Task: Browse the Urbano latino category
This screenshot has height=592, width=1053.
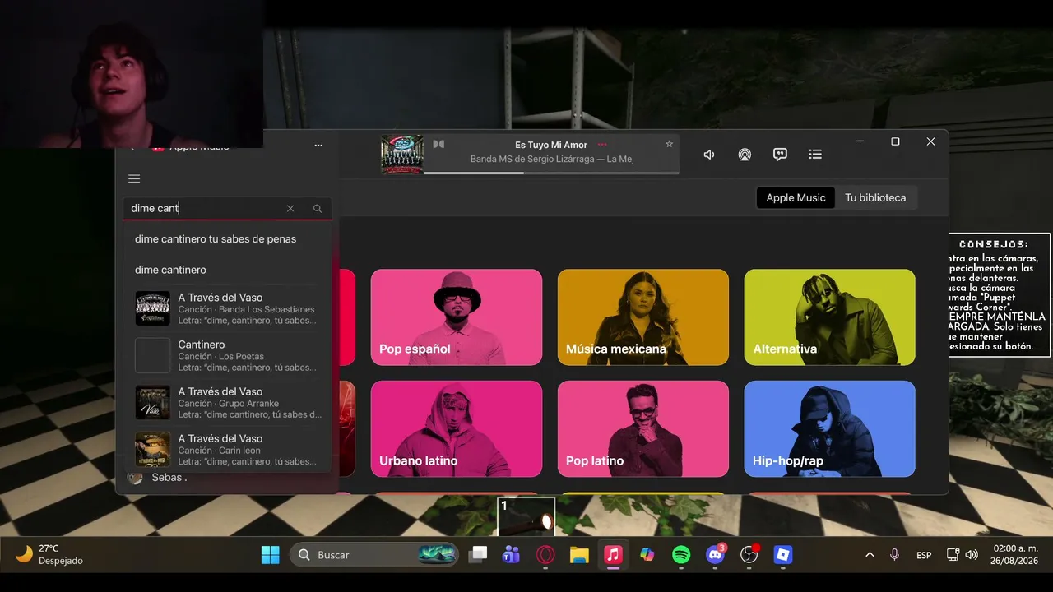Action: (x=457, y=429)
